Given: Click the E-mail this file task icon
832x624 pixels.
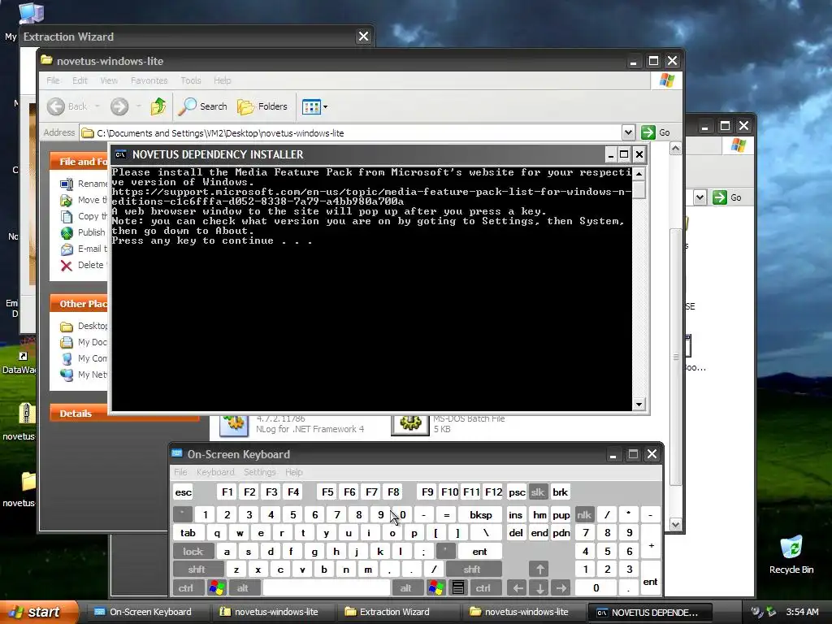Looking at the screenshot, I should [67, 249].
